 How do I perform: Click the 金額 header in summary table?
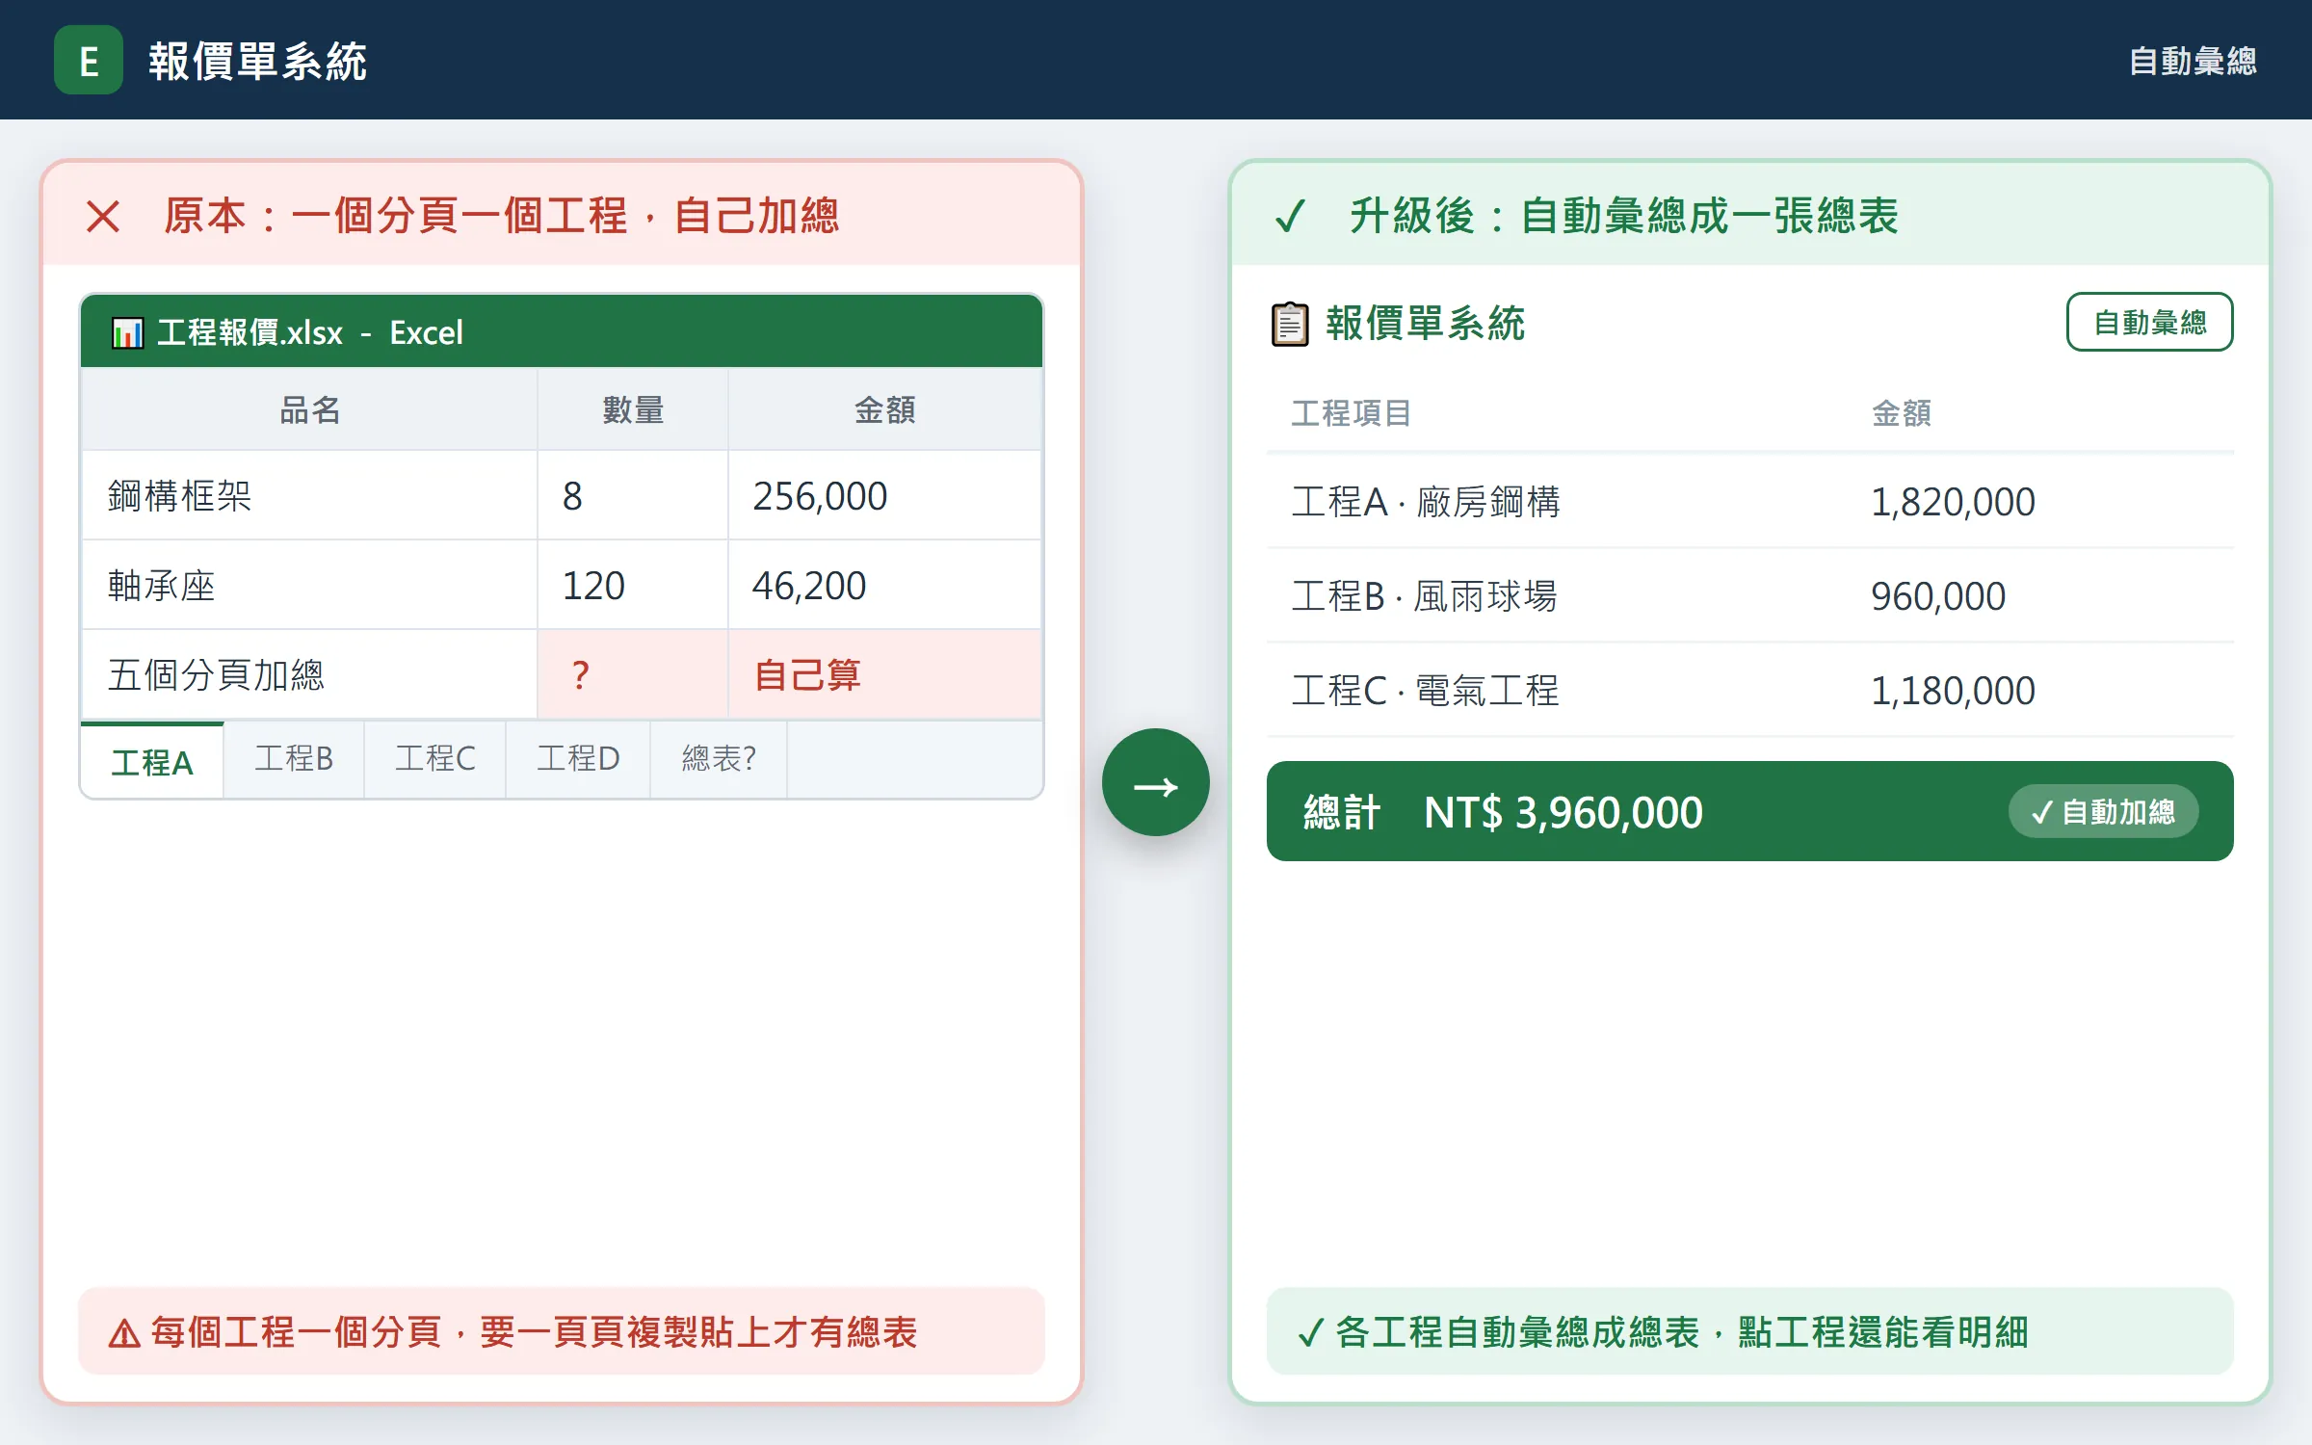pos(1901,413)
